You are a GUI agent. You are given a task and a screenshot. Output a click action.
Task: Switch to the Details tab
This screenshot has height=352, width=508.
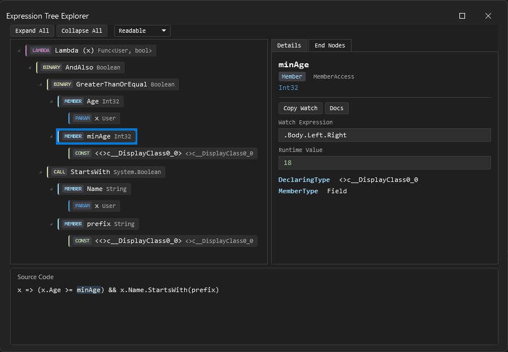(289, 45)
